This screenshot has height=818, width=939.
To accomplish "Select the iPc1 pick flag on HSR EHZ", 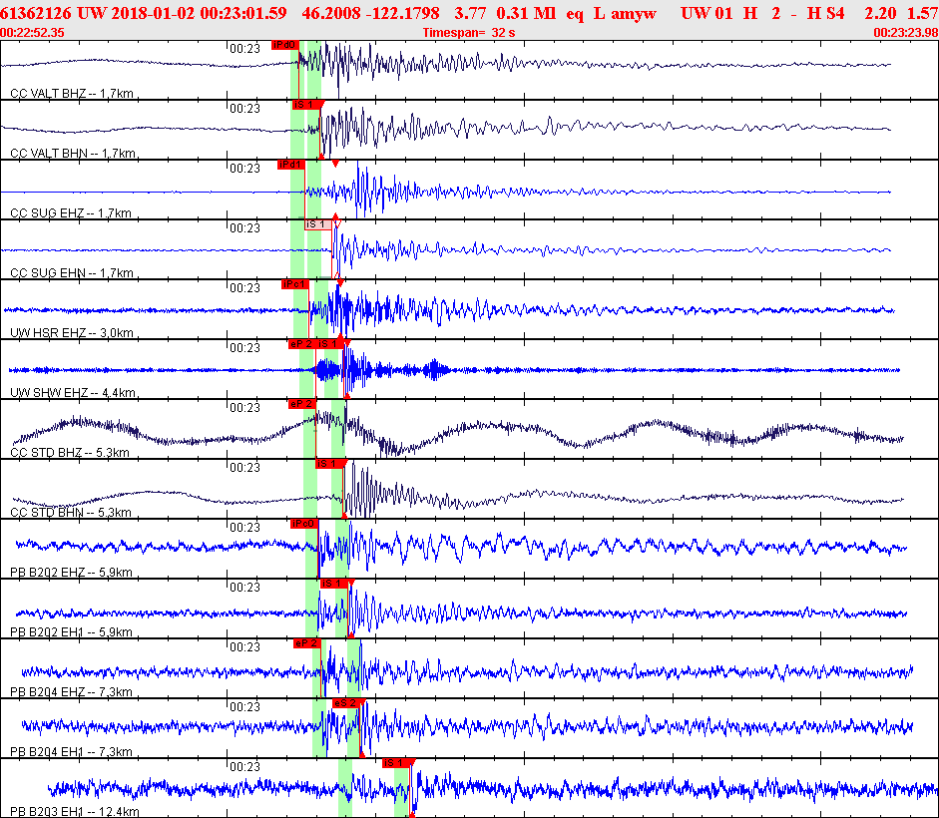I will tap(295, 284).
